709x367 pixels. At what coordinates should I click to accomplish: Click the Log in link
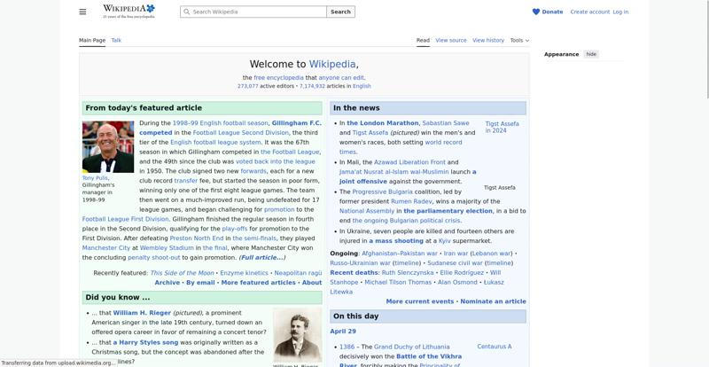[x=620, y=12]
